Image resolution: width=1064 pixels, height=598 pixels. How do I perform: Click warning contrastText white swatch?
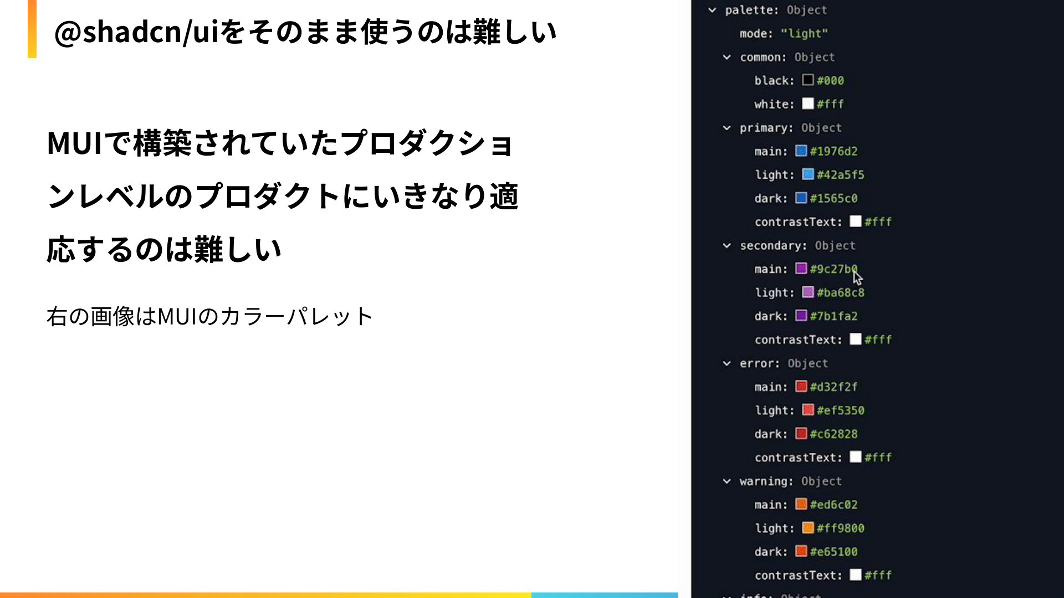tap(856, 575)
